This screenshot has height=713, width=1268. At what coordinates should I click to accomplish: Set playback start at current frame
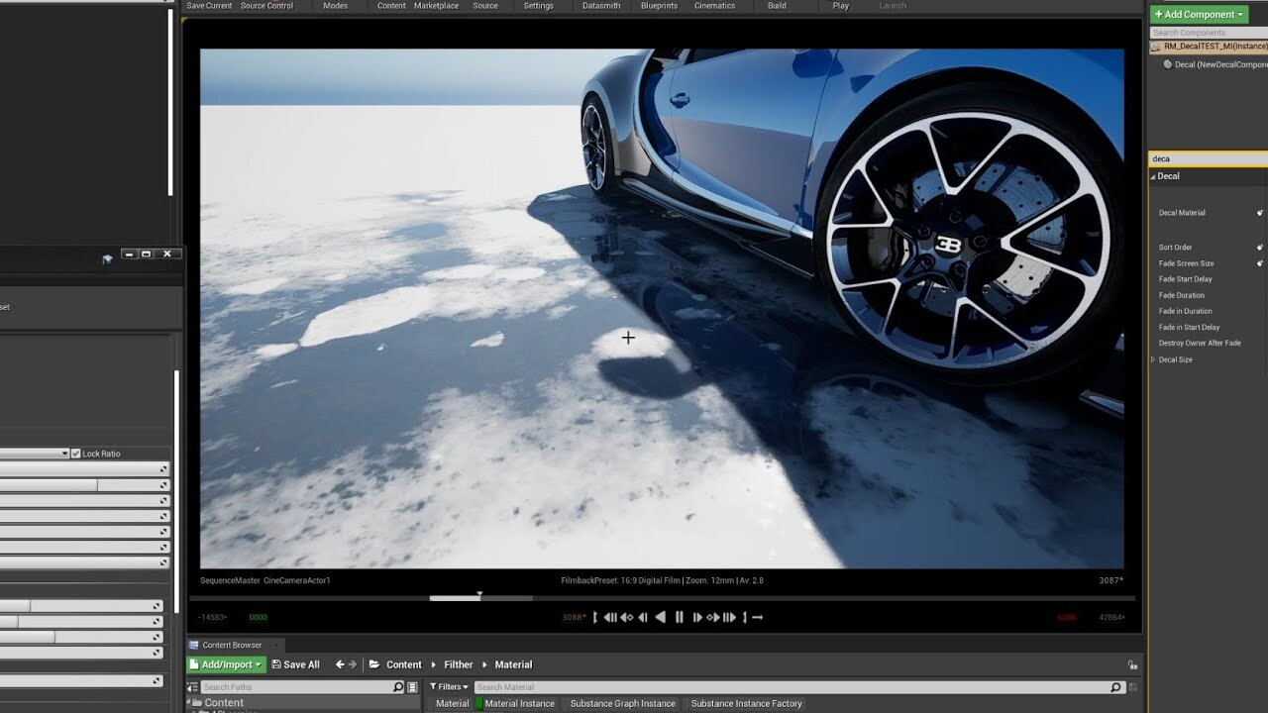tap(595, 617)
